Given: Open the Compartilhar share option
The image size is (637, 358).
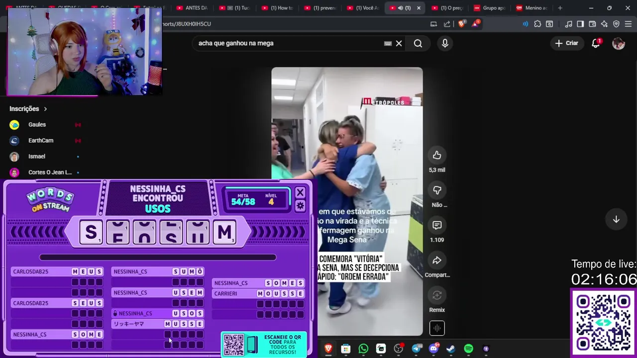Looking at the screenshot, I should pos(437,260).
